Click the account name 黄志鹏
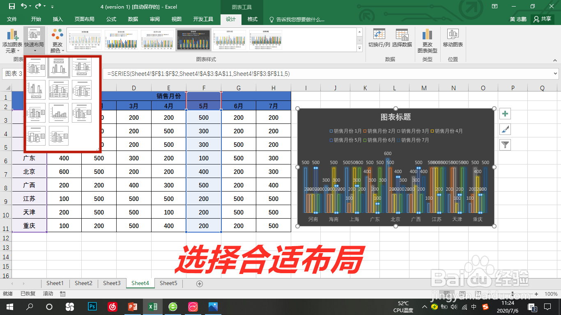This screenshot has height=315, width=561. pos(518,19)
